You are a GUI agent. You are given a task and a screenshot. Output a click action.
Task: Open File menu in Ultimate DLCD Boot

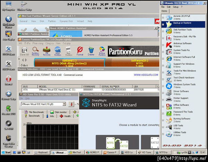pyautogui.click(x=163, y=7)
